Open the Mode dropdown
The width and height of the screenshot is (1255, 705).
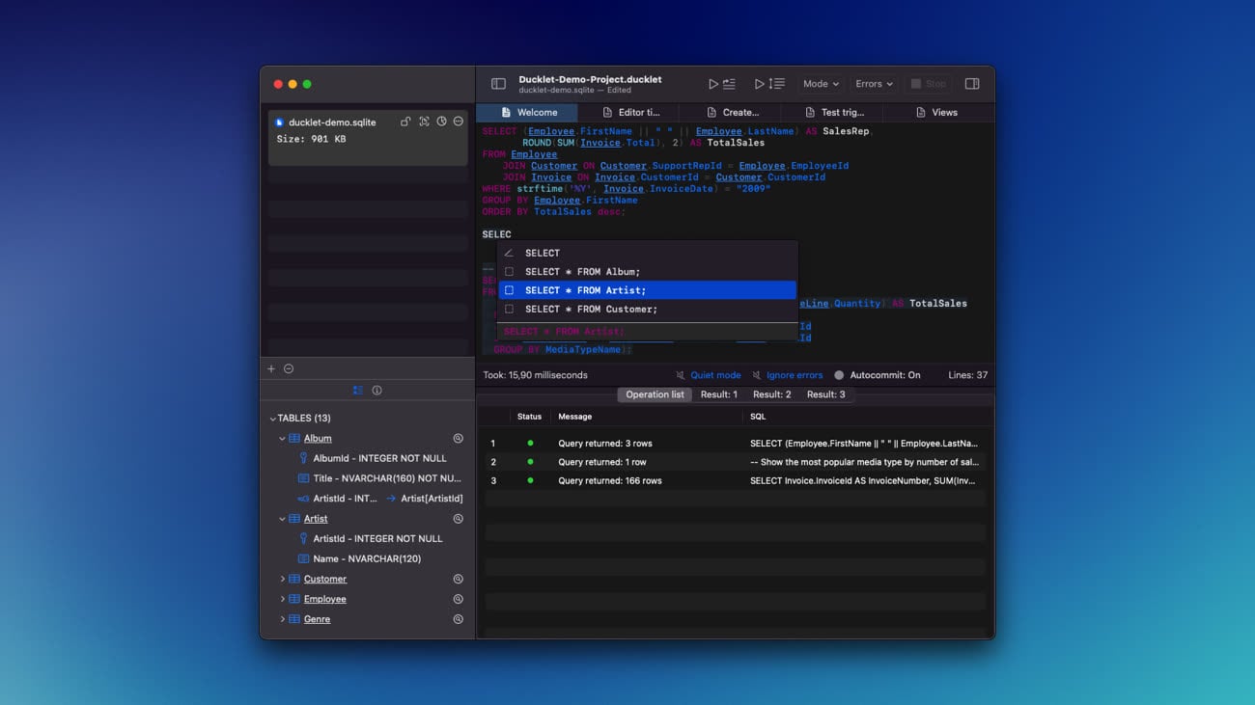(x=821, y=84)
